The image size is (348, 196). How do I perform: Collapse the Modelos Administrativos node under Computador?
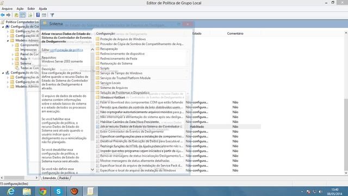[x=8, y=41]
